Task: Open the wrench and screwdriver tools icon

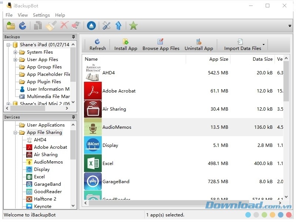Action: coord(107,26)
